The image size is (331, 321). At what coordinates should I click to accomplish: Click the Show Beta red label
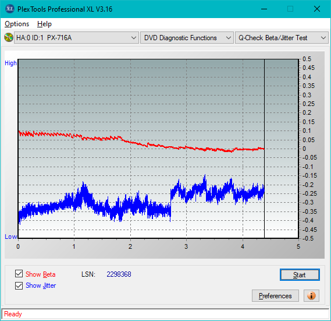[x=41, y=274]
